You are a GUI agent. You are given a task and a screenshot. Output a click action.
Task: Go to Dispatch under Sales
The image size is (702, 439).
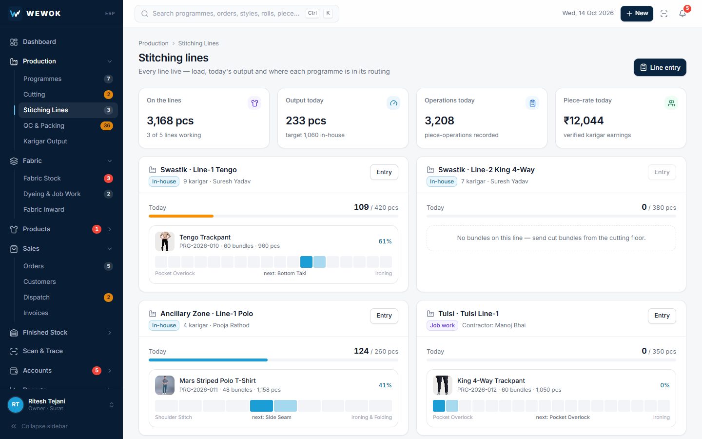68,297
